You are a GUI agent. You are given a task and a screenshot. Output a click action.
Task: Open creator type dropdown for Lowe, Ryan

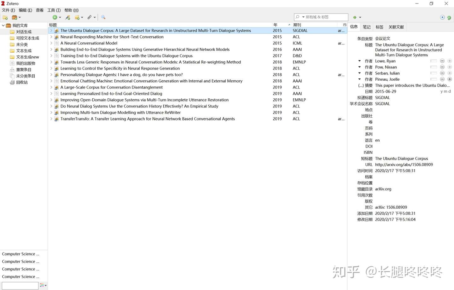coord(359,61)
